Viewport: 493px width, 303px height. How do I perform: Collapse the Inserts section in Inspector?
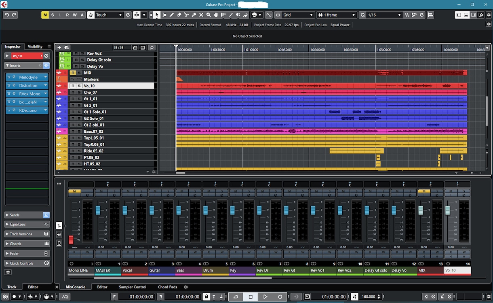(7, 66)
